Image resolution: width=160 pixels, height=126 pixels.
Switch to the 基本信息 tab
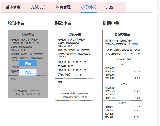coord(13,7)
